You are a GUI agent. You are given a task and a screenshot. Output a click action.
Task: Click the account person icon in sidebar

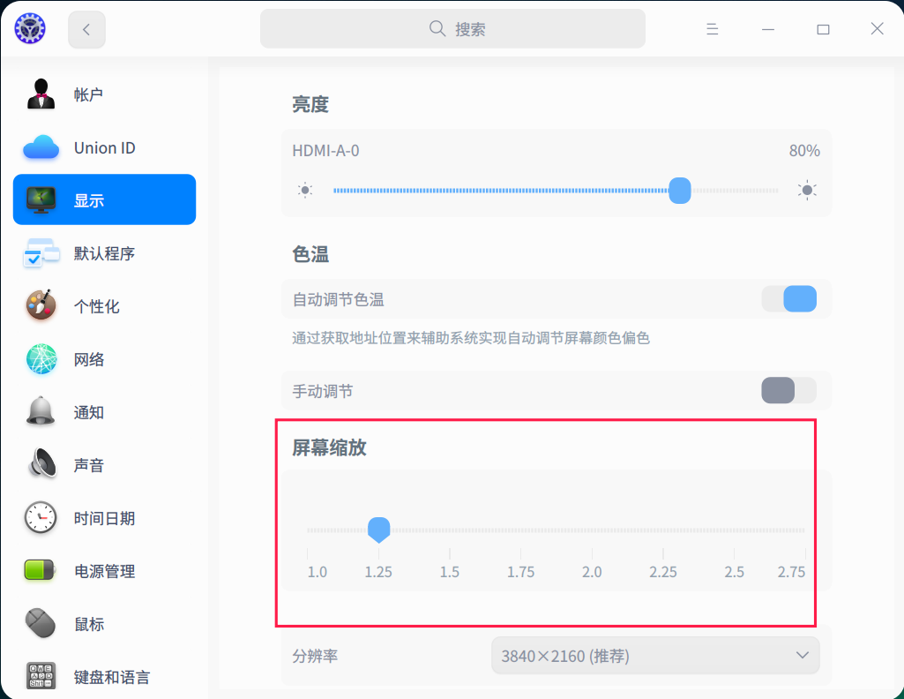pyautogui.click(x=41, y=94)
